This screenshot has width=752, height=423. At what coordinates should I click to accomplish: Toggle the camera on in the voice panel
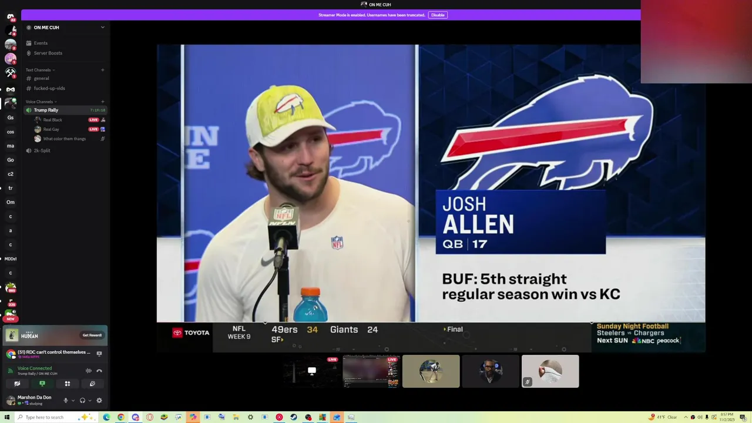17,384
